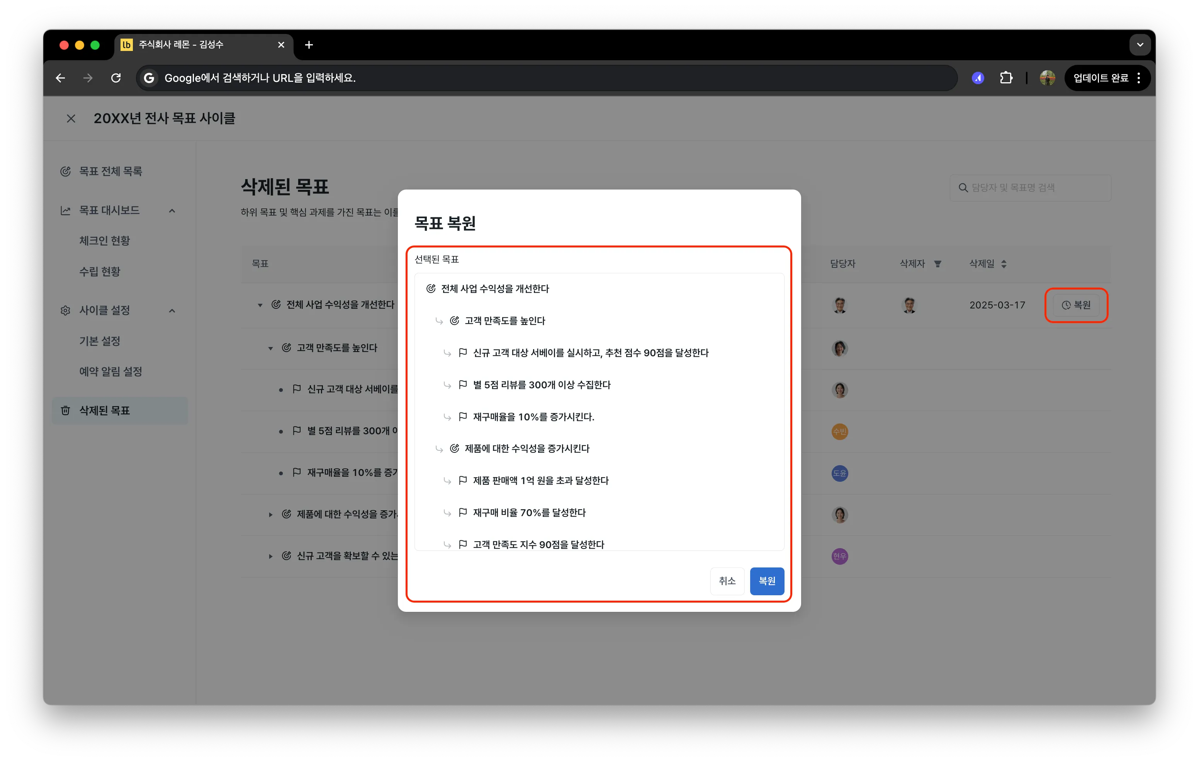Click the blue 복원 confirm button
This screenshot has height=762, width=1199.
click(x=767, y=581)
